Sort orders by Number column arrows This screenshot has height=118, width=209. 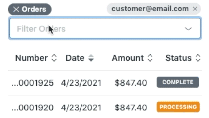coord(54,58)
